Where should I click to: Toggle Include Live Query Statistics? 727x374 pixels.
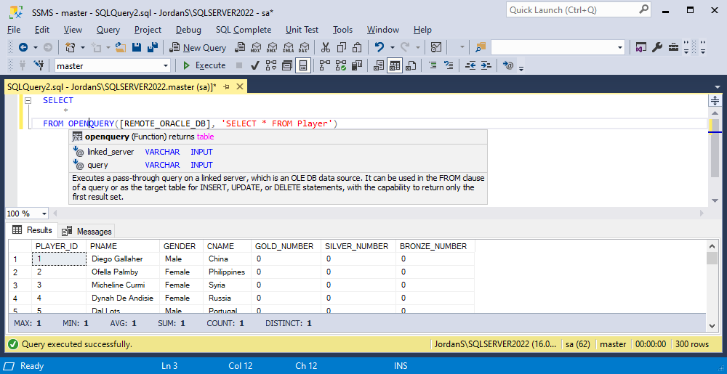point(341,66)
